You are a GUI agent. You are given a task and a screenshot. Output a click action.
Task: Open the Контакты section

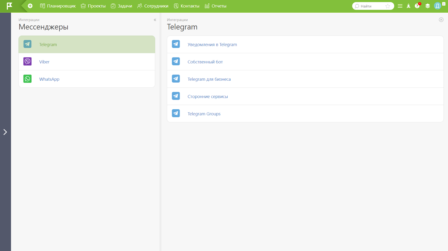(187, 6)
